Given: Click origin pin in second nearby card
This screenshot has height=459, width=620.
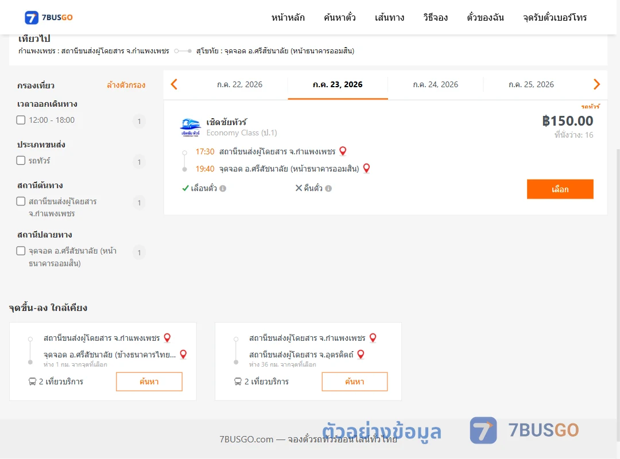Looking at the screenshot, I should coord(373,337).
